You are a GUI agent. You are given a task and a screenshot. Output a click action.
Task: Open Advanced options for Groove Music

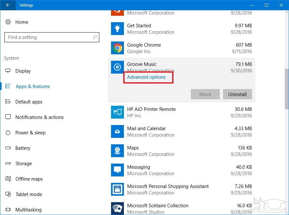pyautogui.click(x=146, y=77)
